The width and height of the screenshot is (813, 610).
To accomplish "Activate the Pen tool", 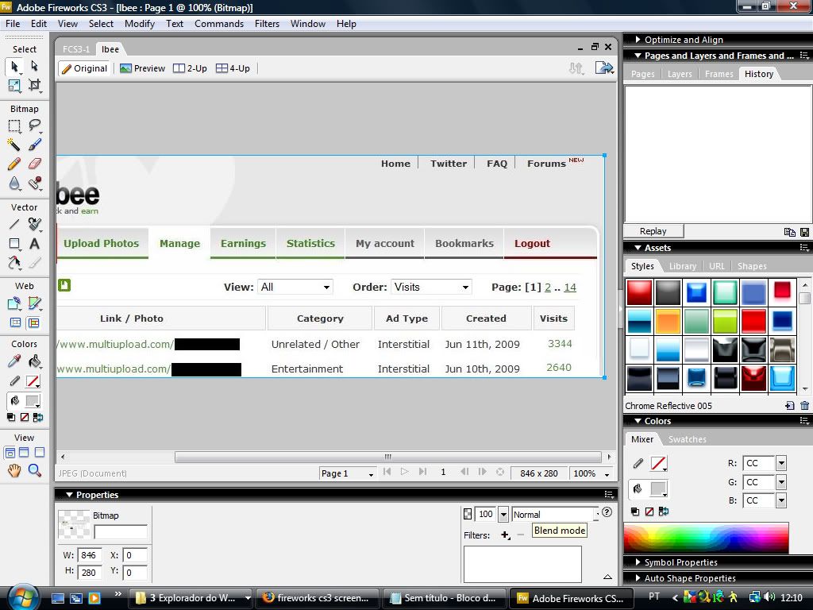I will (35, 224).
